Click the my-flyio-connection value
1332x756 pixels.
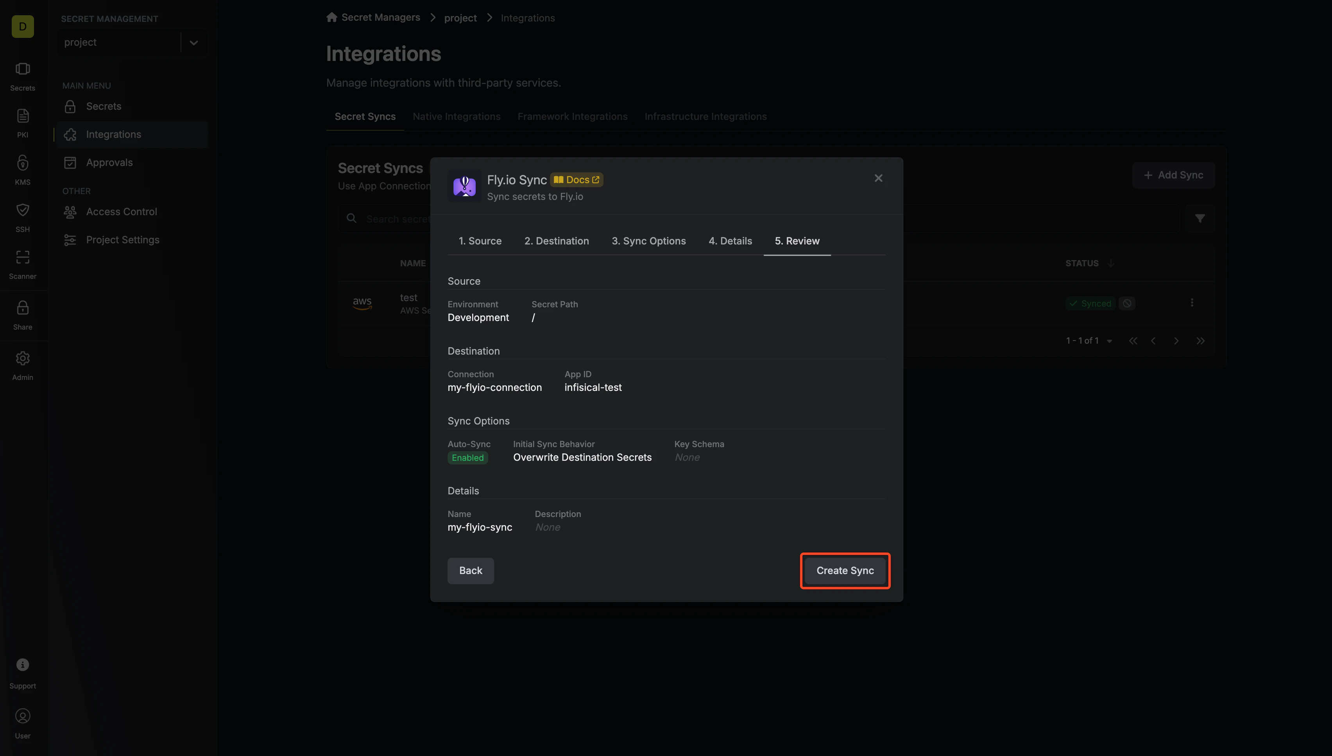coord(494,387)
